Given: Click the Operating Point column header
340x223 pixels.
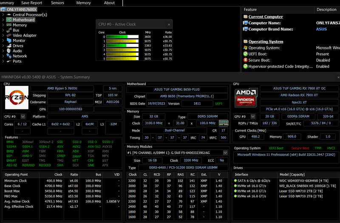Looking at the screenshot, I should point(21,174).
